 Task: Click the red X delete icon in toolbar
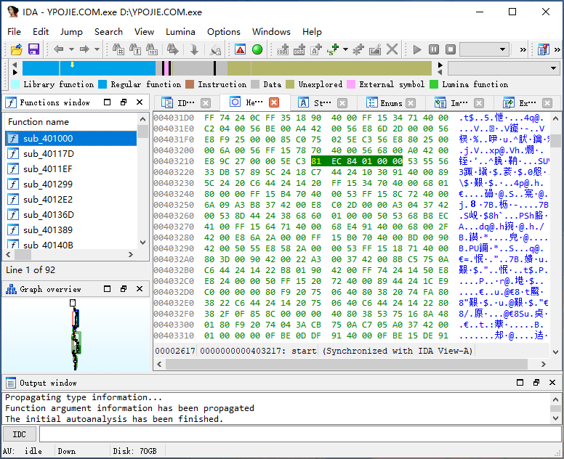point(392,49)
